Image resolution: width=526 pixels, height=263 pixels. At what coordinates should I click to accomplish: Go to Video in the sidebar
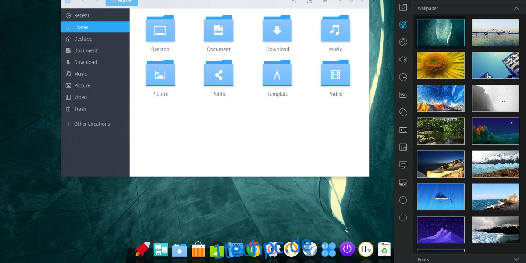click(95, 97)
